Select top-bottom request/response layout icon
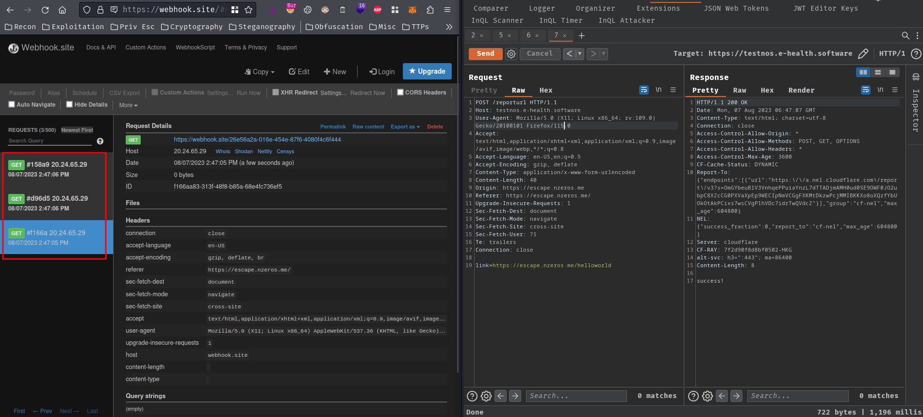 click(878, 72)
